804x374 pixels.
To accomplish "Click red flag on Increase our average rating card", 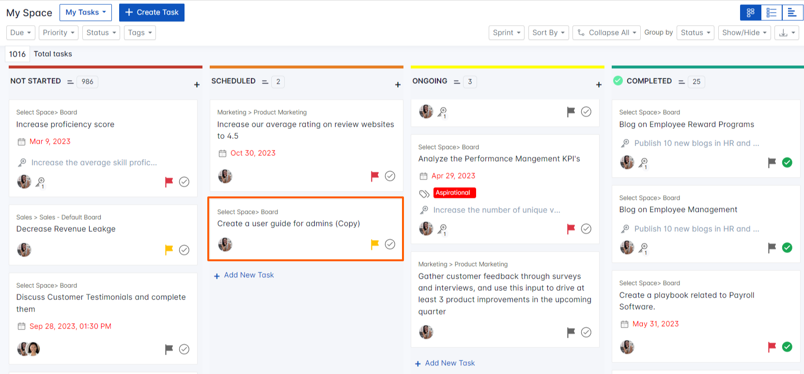I will (374, 176).
